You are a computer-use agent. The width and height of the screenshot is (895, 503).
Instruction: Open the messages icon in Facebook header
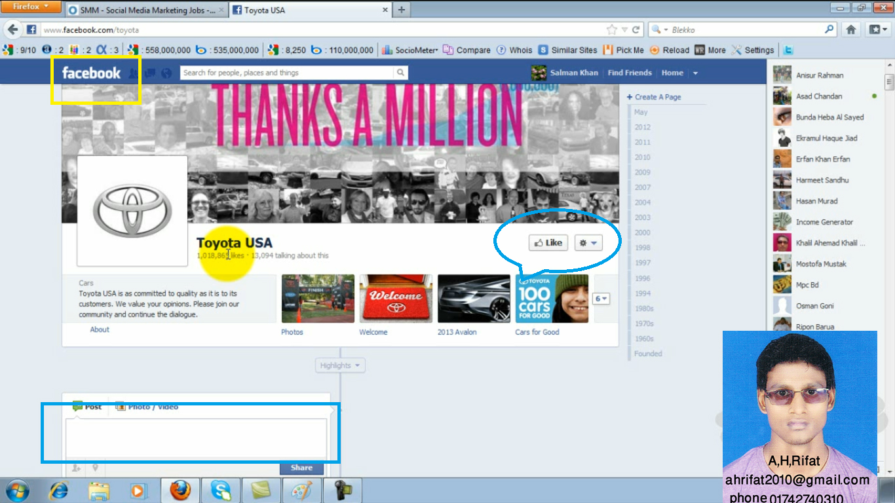(150, 73)
